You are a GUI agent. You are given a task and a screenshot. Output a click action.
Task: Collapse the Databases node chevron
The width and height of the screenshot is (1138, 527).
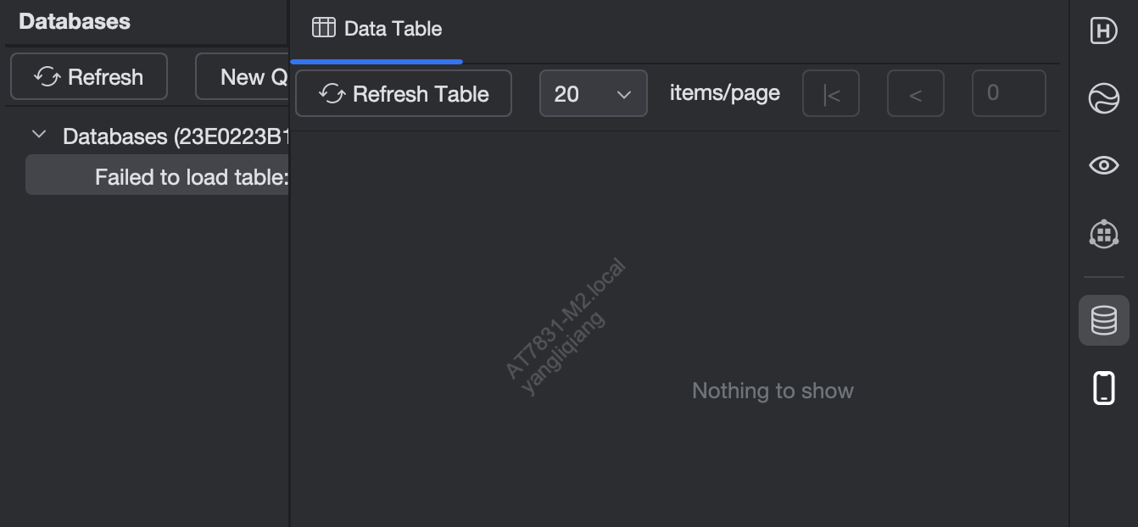pos(39,135)
